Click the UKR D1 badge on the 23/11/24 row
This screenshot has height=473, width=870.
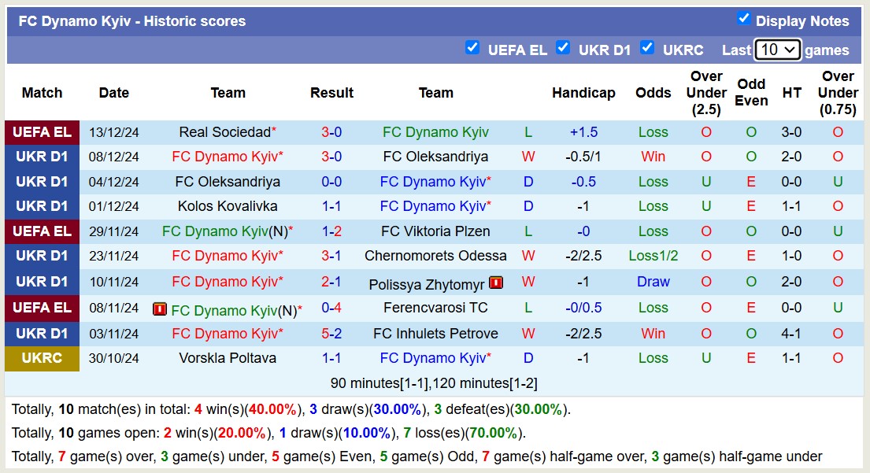[x=42, y=256]
